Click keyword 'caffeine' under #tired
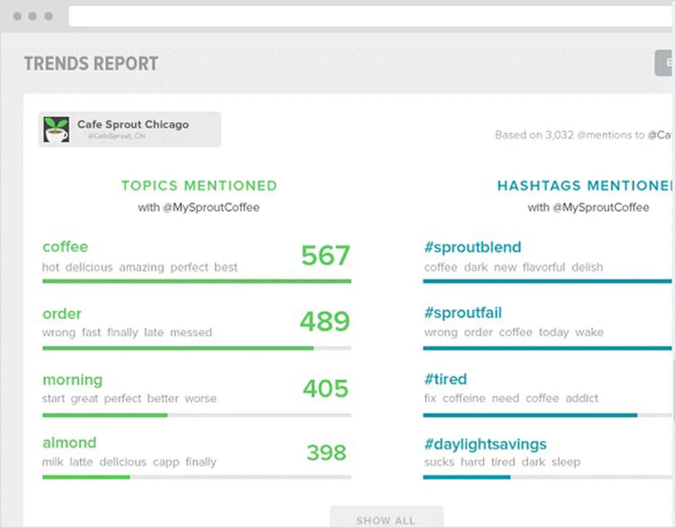The image size is (676, 528). [x=464, y=398]
